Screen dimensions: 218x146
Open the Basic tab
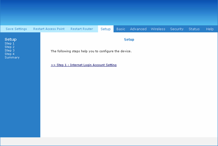[x=121, y=29]
